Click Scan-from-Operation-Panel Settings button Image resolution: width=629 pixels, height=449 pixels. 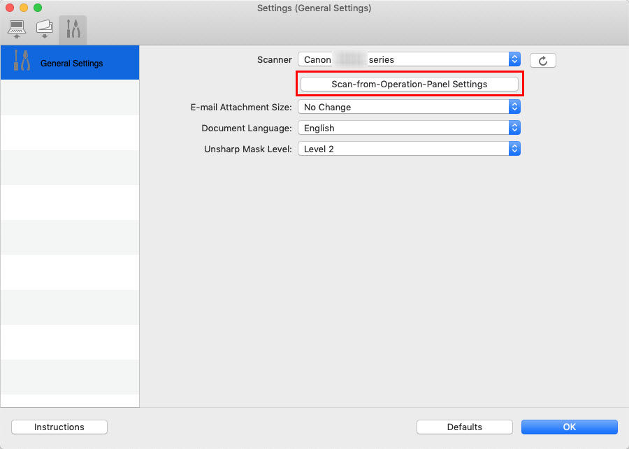[x=409, y=84]
